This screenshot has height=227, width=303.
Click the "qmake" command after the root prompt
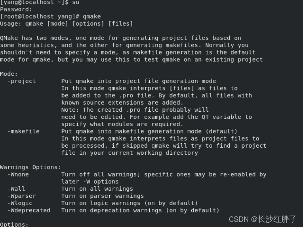tap(92, 17)
